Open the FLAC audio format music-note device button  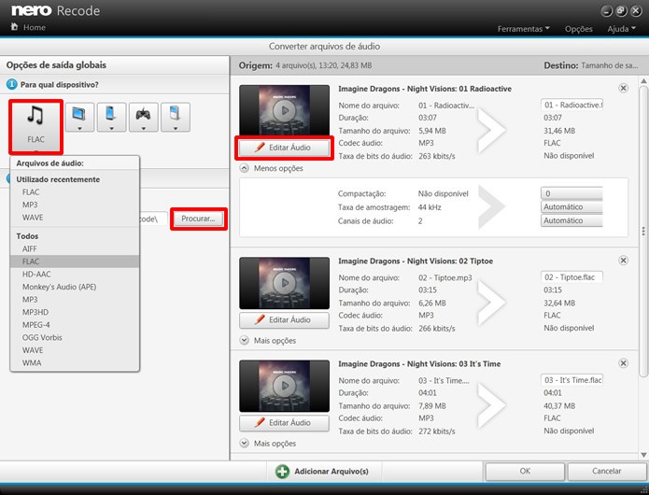pos(35,127)
